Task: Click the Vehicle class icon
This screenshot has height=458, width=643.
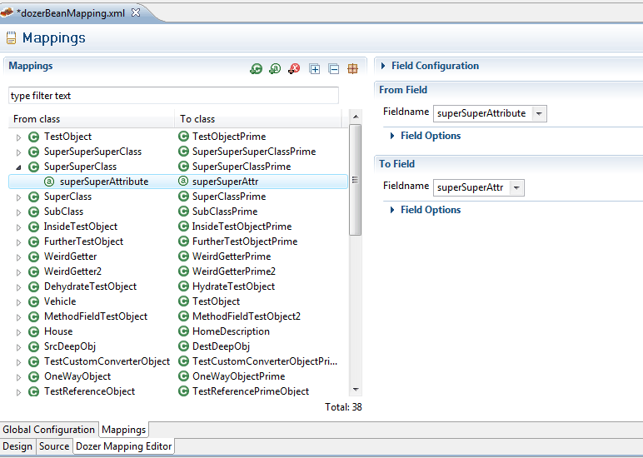Action: pyautogui.click(x=33, y=301)
